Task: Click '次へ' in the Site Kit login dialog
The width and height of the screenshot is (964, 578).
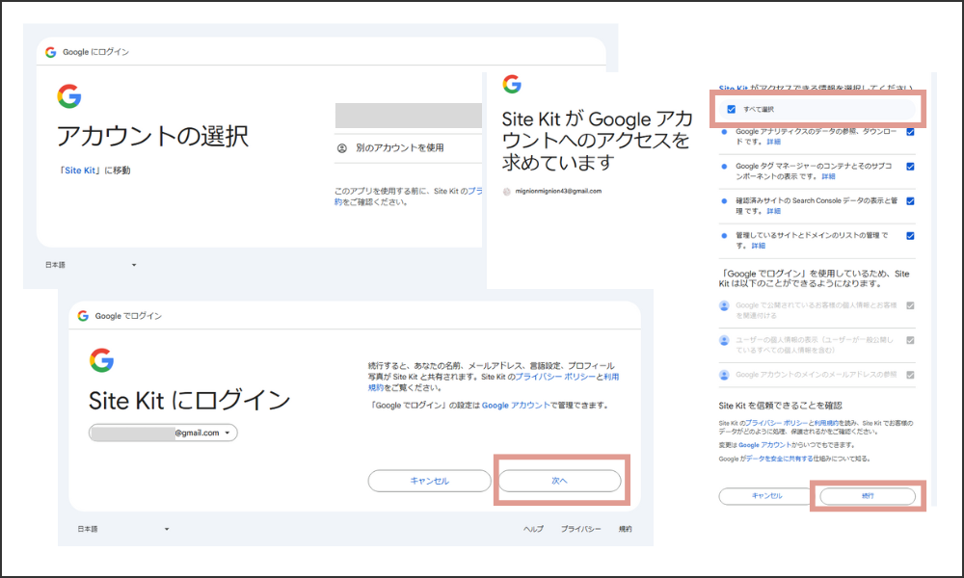Action: [559, 481]
